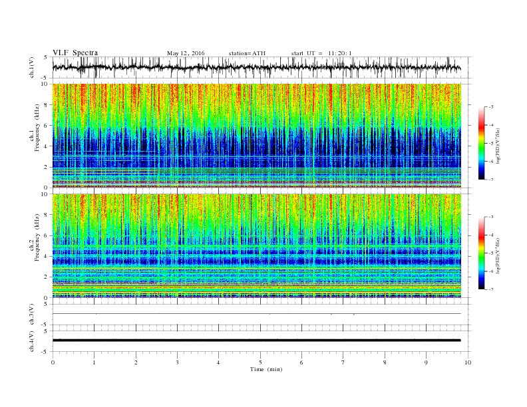The image size is (527, 407).
Task: Click the 'start UT = 11:20:1' label
Action: click(x=321, y=53)
